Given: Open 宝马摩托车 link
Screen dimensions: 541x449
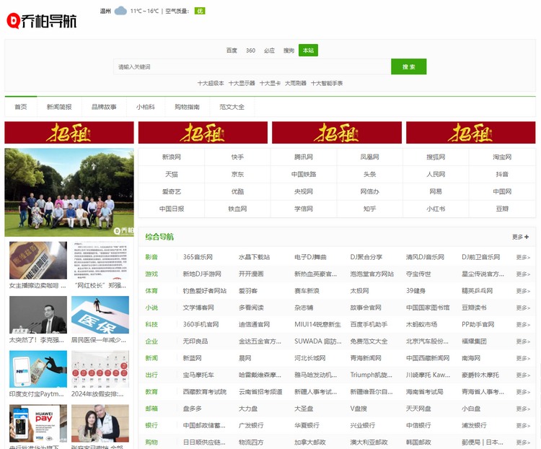Looking at the screenshot, I should tap(198, 375).
